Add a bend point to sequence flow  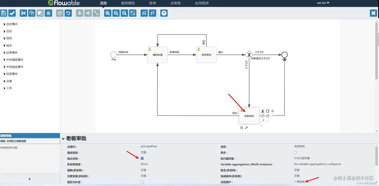point(144,13)
